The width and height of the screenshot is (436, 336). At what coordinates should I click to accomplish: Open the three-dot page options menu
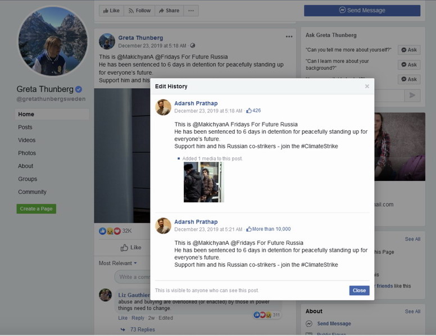click(191, 11)
